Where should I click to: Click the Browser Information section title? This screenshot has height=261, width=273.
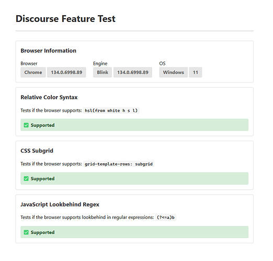[x=49, y=51]
